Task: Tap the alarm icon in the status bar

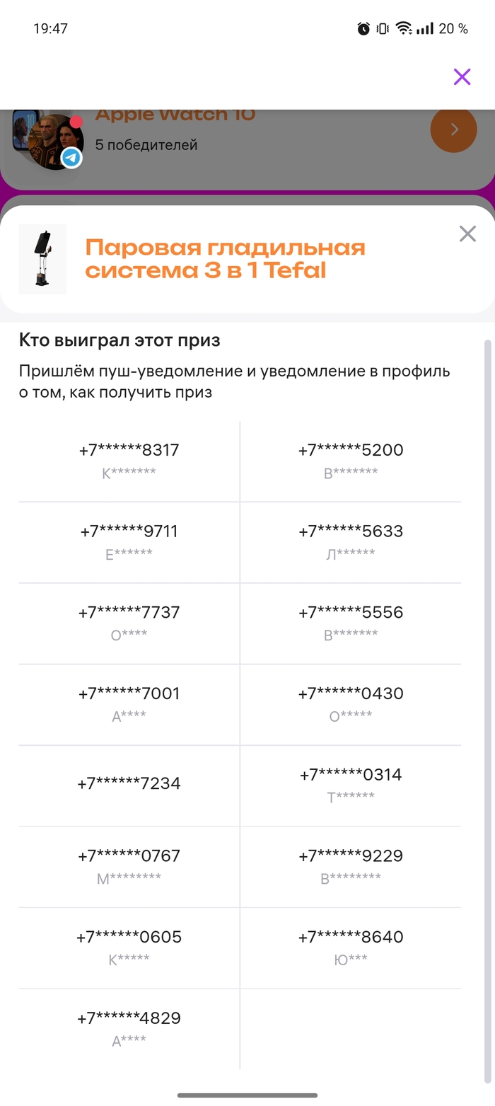Action: pos(363,29)
